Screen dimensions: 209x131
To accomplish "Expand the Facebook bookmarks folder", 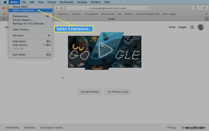I will tap(63, 14).
